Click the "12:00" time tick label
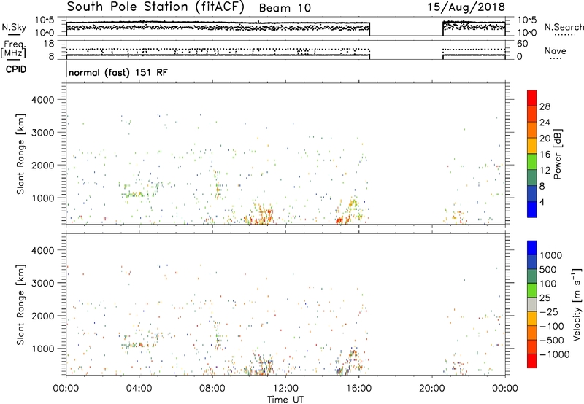584x404 pixels. coord(285,389)
